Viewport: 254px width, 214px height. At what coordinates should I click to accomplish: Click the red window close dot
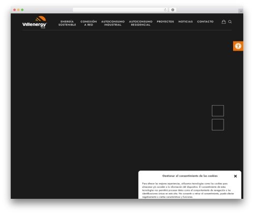click(x=15, y=10)
